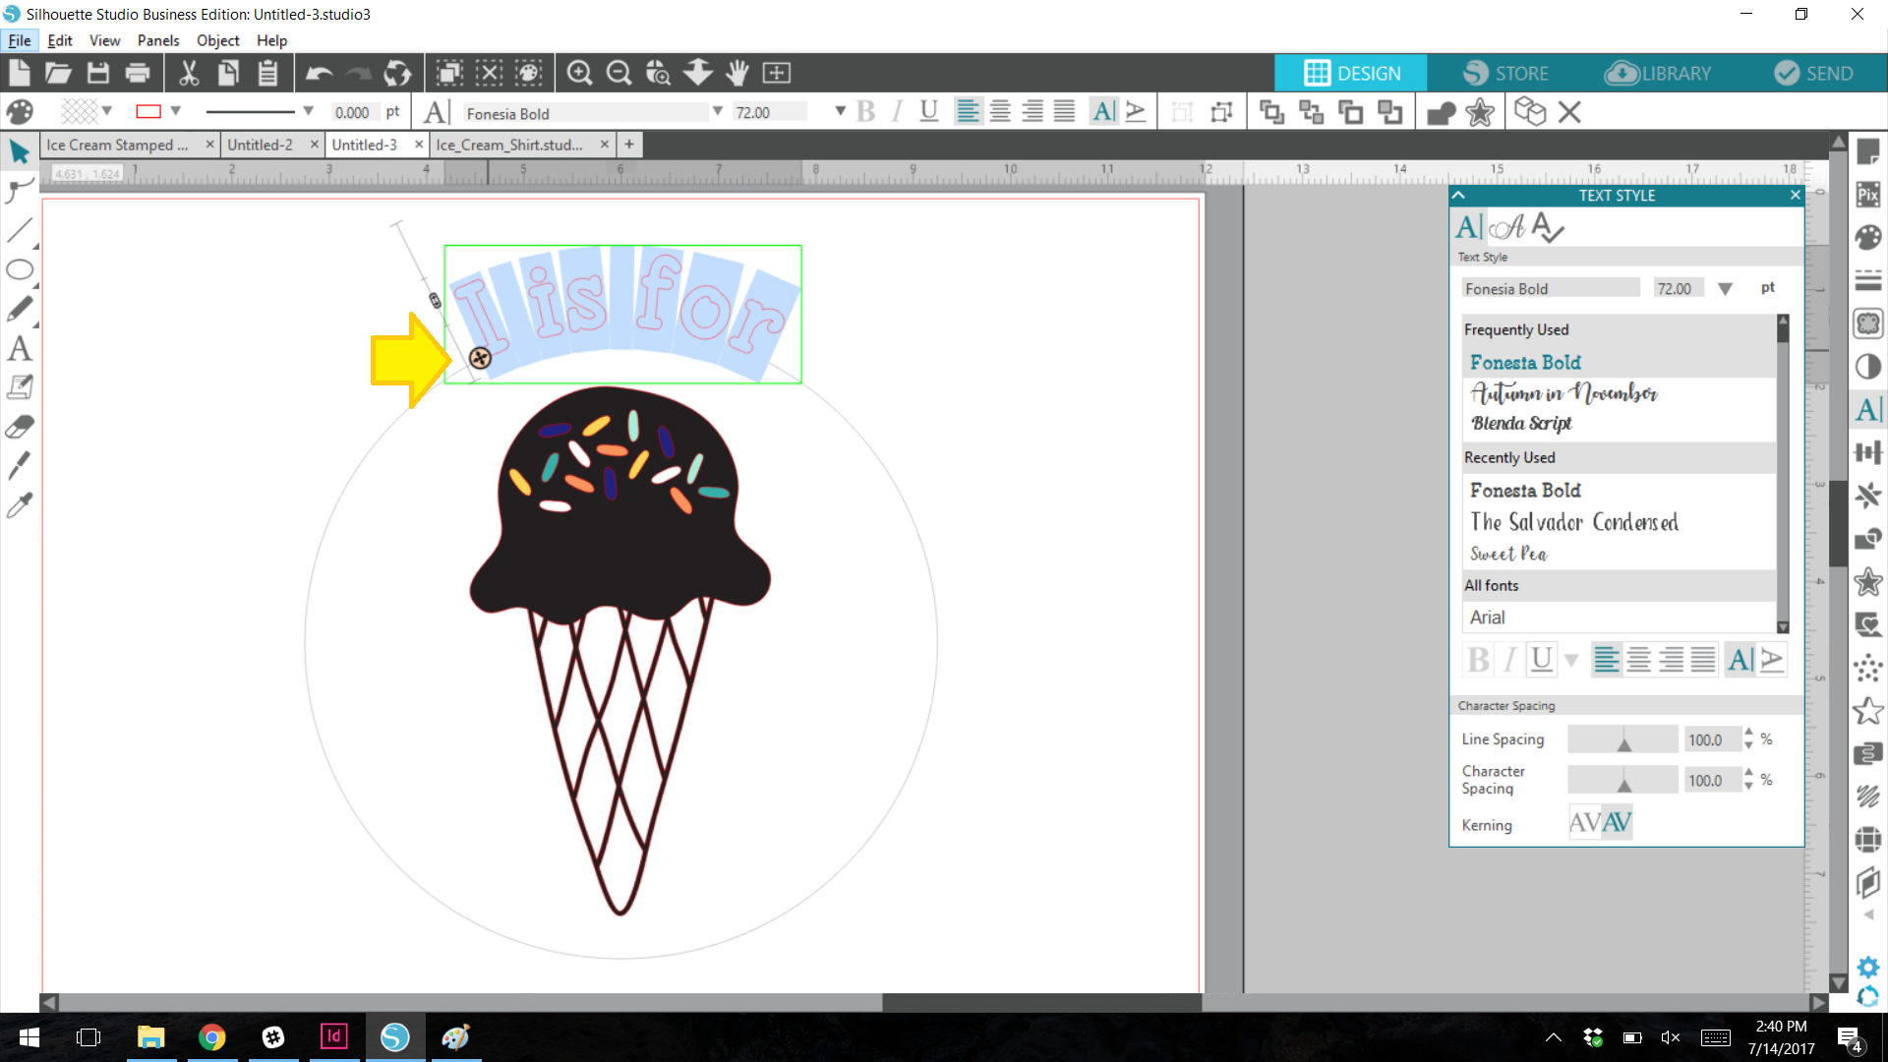
Task: Toggle Bold in Text Style panel
Action: pos(1477,660)
